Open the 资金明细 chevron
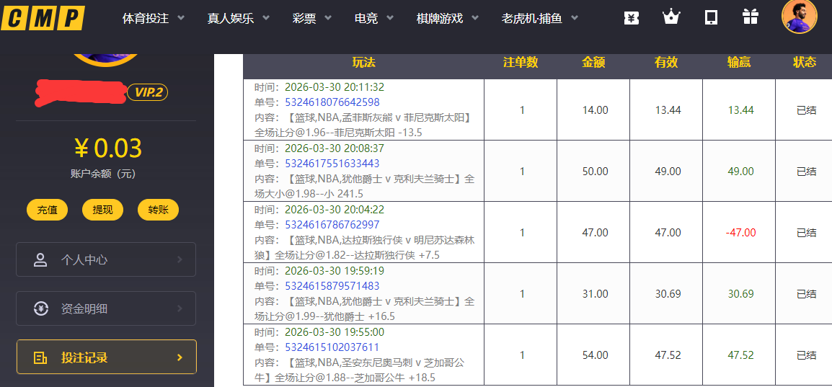Image resolution: width=832 pixels, height=387 pixels. point(180,308)
